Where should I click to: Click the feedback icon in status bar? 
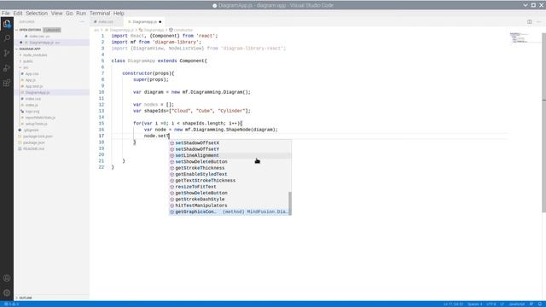click(531, 304)
